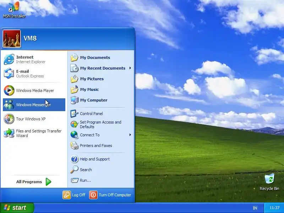
Task: Click the Printers and Faxes label text
Action: point(96,146)
